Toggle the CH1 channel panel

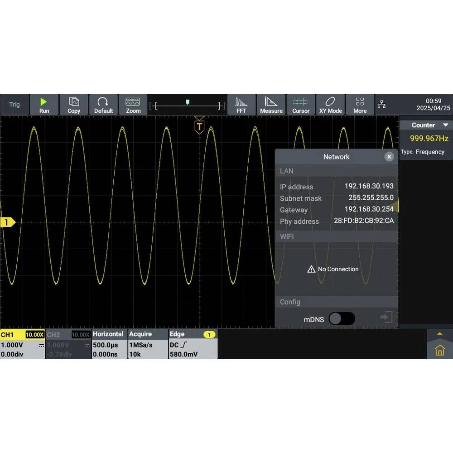click(x=22, y=344)
